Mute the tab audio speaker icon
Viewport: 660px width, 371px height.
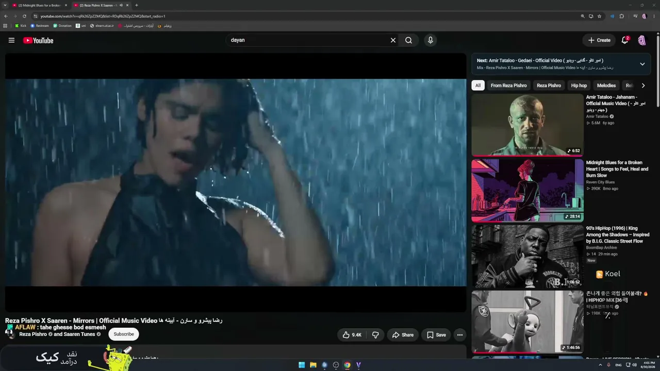(x=121, y=5)
